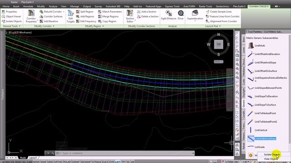Launch Sight Distance analysis
Image resolution: width=291 pixels, height=163 pixels.
pyautogui.click(x=169, y=15)
